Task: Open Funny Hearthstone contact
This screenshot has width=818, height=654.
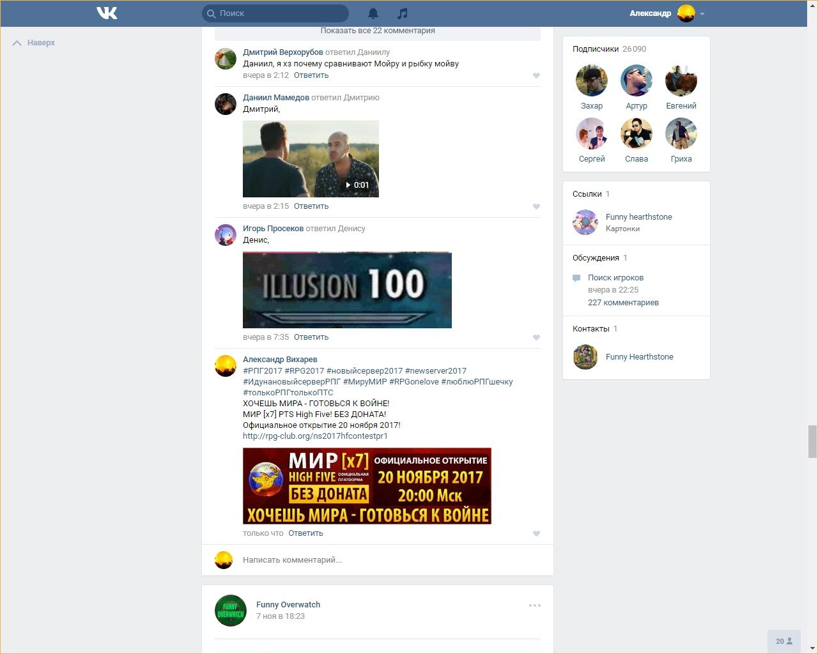Action: tap(640, 357)
